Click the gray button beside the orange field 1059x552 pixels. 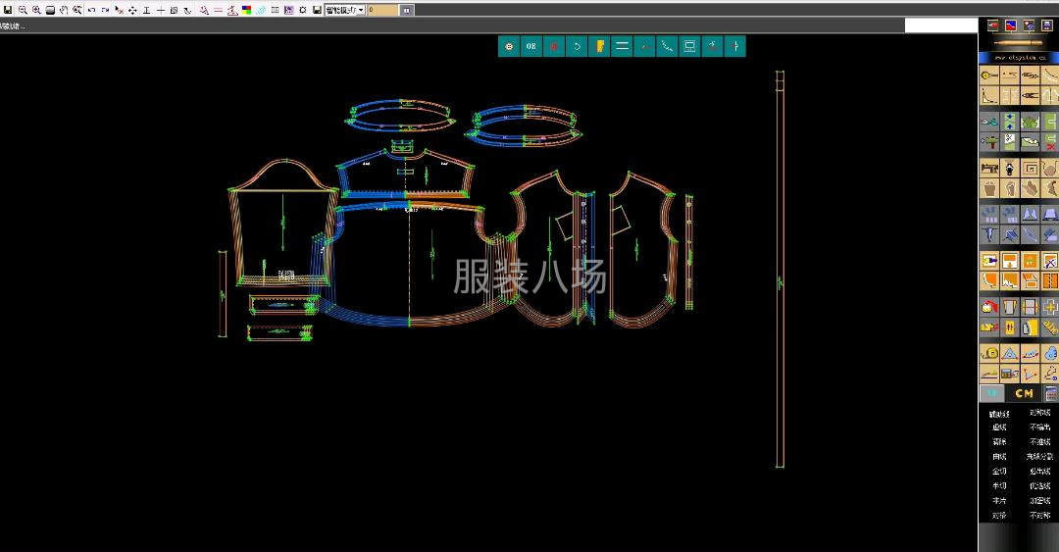tap(407, 10)
